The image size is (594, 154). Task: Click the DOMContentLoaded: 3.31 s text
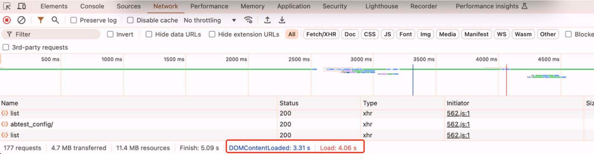(x=270, y=148)
